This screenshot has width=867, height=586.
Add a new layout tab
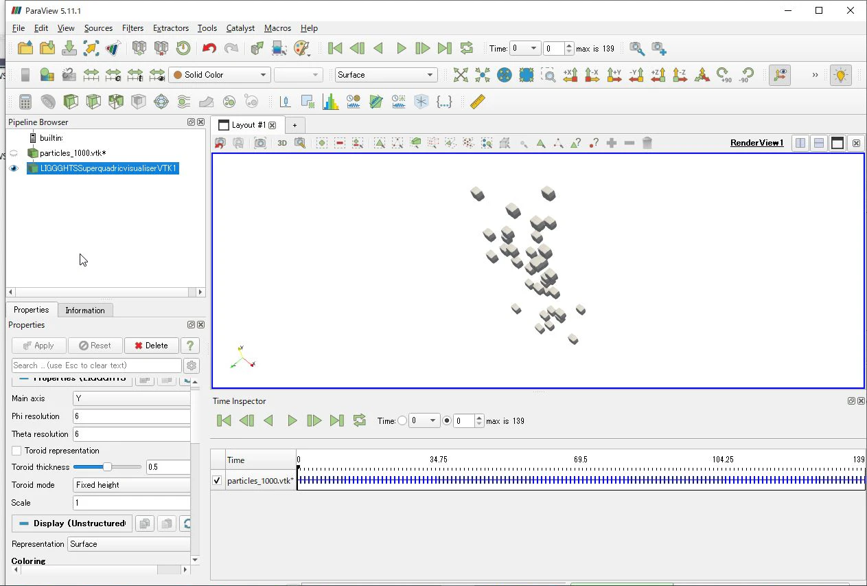[294, 125]
